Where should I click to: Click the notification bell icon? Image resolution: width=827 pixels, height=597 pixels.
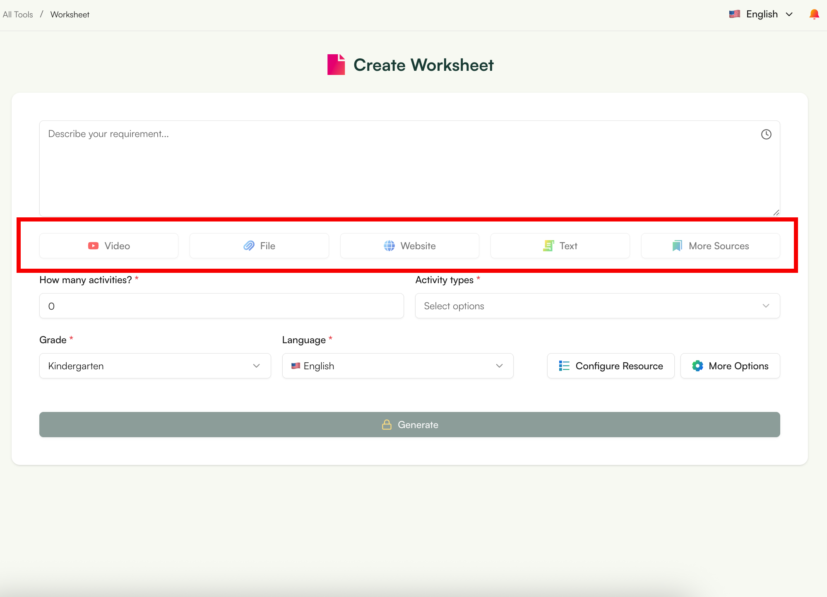pos(814,14)
